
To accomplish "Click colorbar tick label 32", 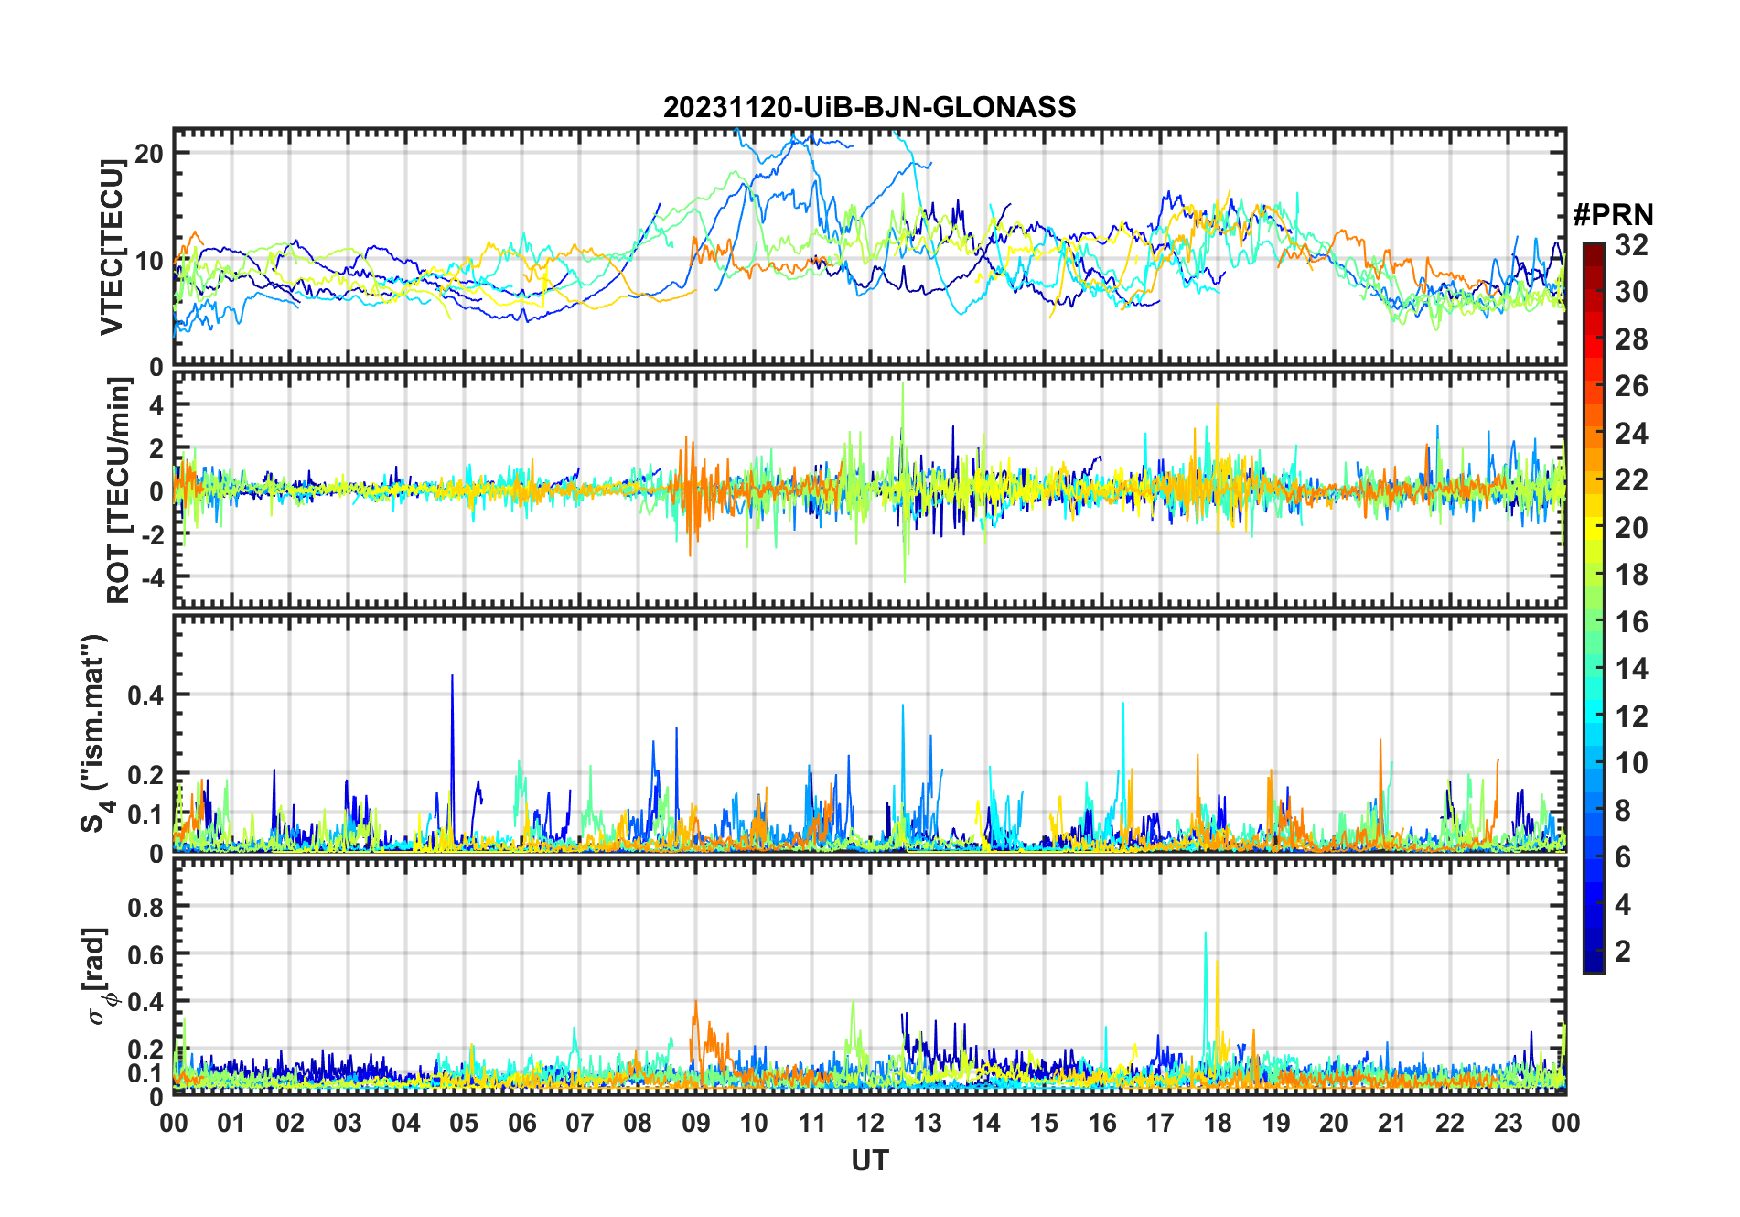I will point(1631,244).
